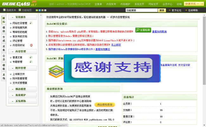Screen dimensions: 206x127
Task: Open the 官方论坛 link
Action: [177, 10]
